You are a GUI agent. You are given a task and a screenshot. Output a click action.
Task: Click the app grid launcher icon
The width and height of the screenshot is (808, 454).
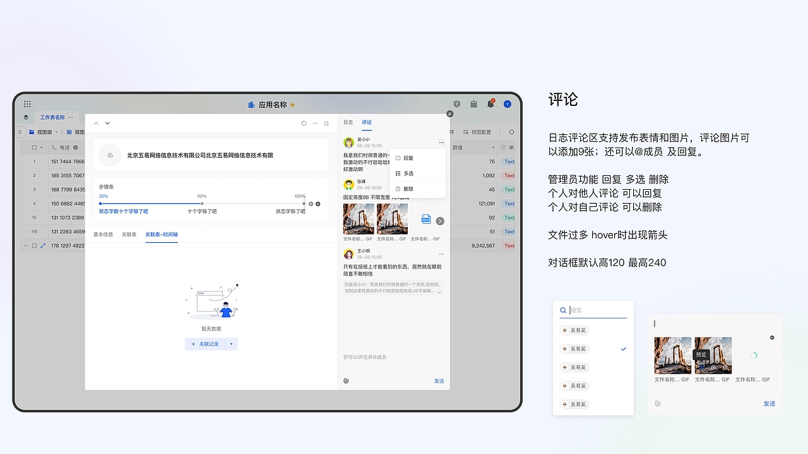pos(27,105)
